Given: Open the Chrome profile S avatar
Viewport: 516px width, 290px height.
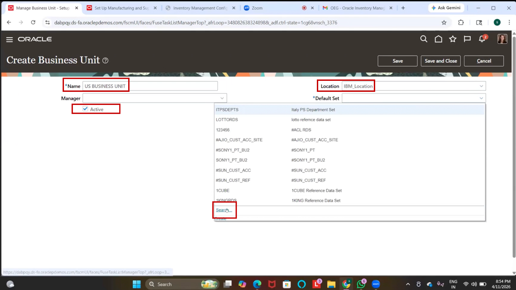Looking at the screenshot, I should coord(497,23).
